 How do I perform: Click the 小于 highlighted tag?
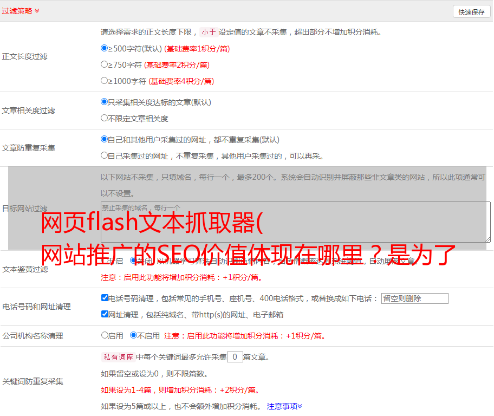coord(209,32)
